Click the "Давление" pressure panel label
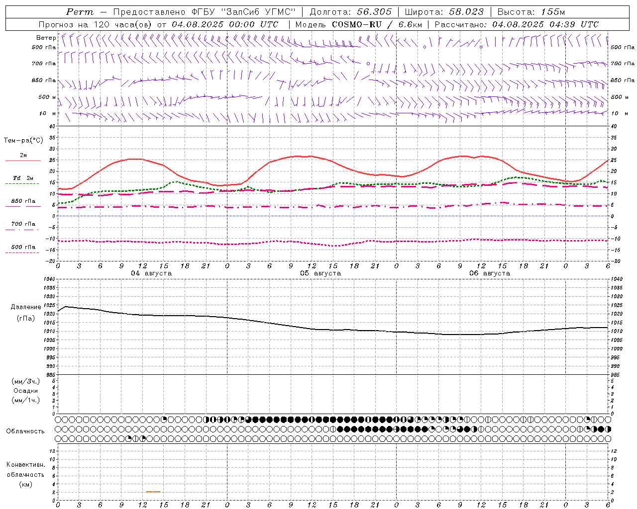The image size is (637, 509). pos(26,307)
